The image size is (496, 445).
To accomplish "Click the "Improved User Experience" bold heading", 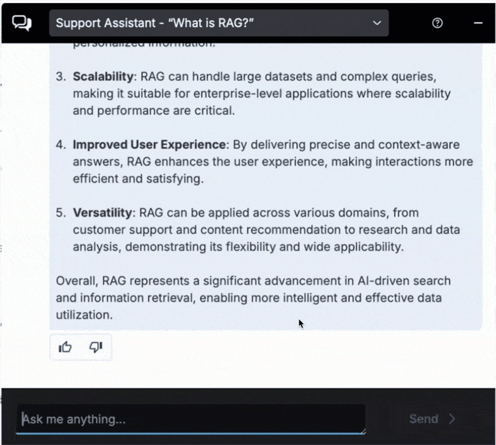I will [x=149, y=144].
